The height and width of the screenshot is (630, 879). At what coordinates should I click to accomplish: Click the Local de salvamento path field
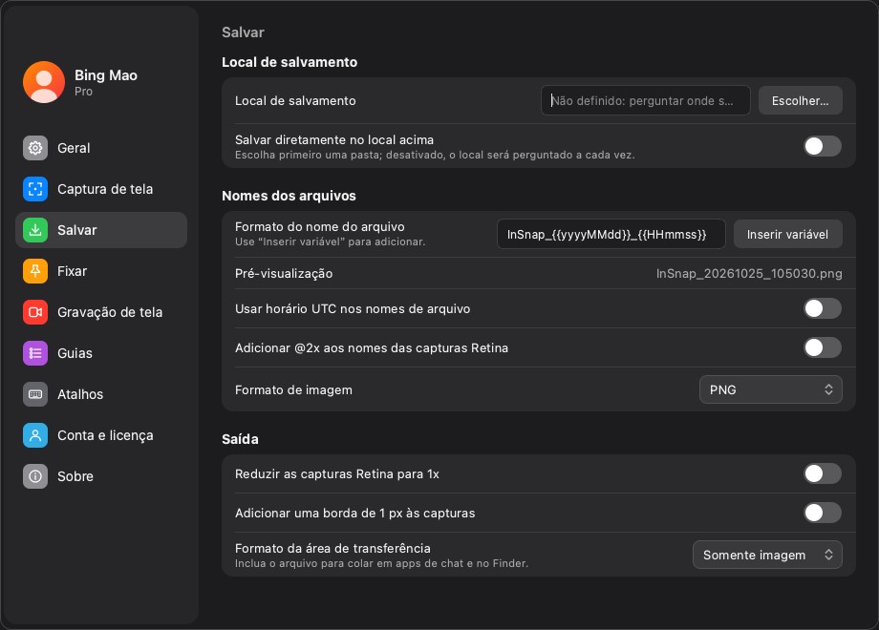(x=645, y=101)
